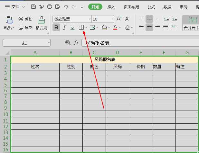
Task: Click the Undo arrow
Action: click(x=66, y=6)
